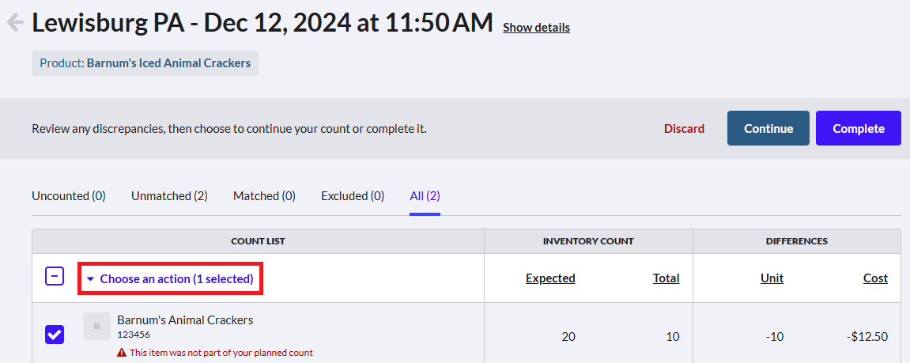Sort by Total column

click(x=666, y=278)
